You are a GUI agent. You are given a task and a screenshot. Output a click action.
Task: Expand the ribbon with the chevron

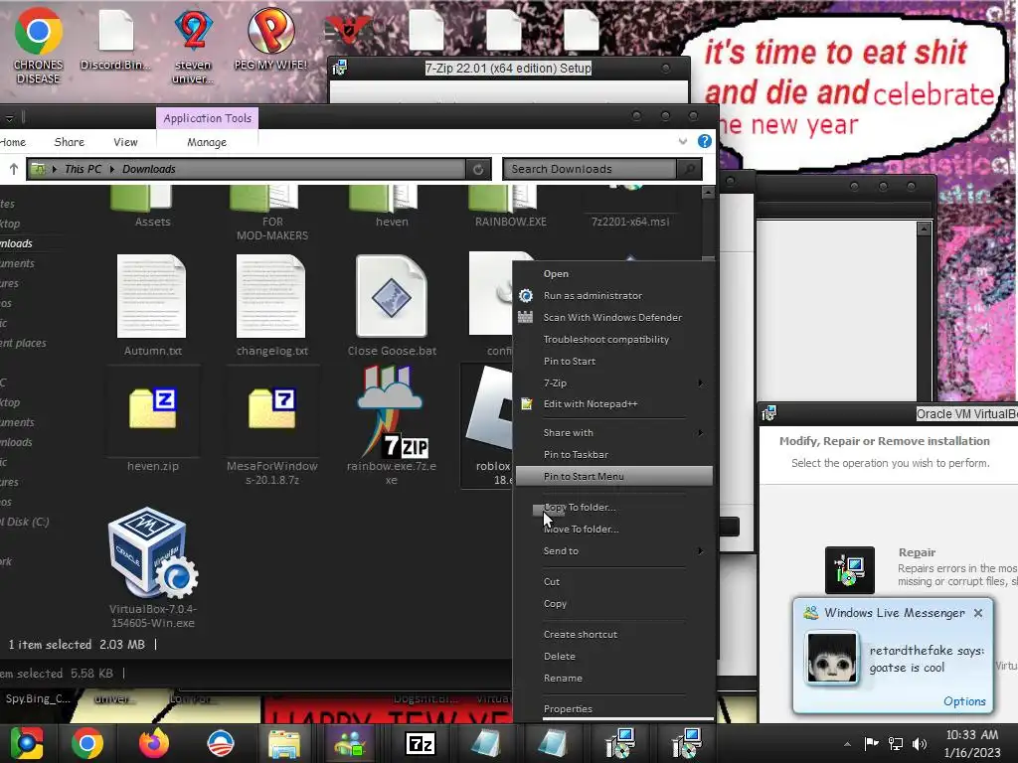[682, 141]
